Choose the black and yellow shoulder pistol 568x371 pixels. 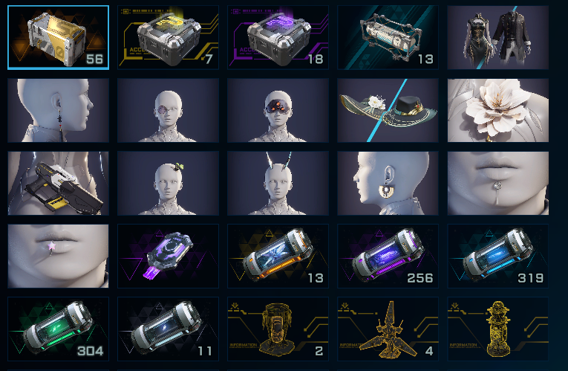point(58,183)
